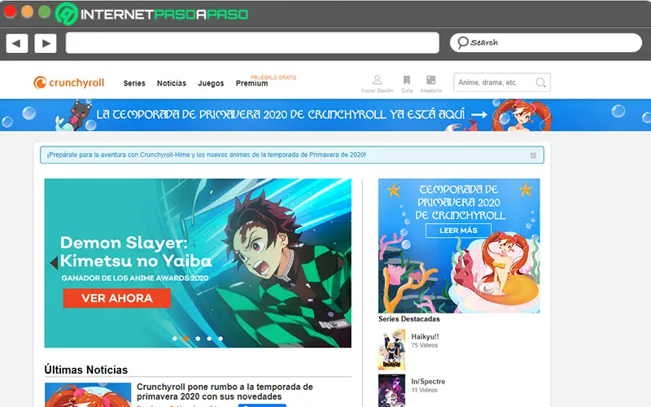Select the first carousel dot
The width and height of the screenshot is (651, 407).
tap(175, 339)
